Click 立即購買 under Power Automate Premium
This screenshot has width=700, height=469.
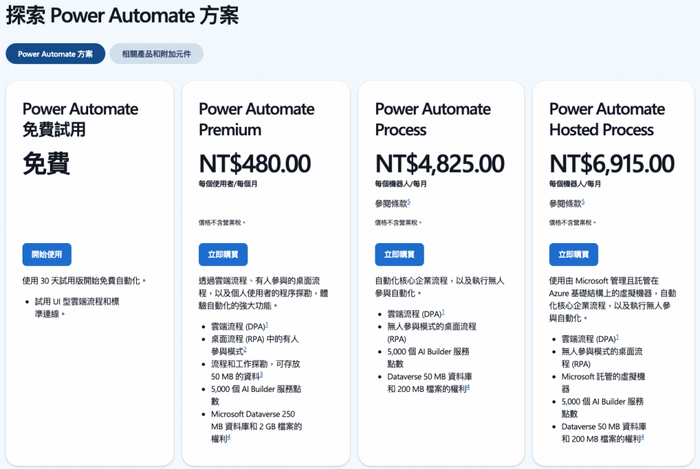(224, 255)
